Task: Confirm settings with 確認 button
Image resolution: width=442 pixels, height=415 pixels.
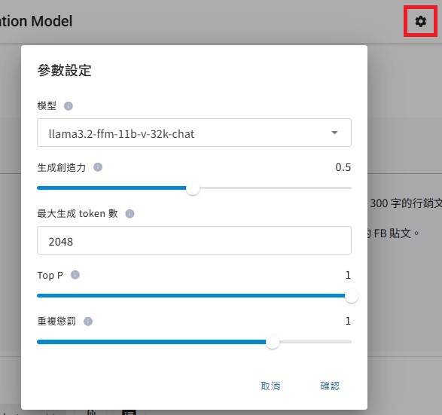Action: tap(330, 386)
